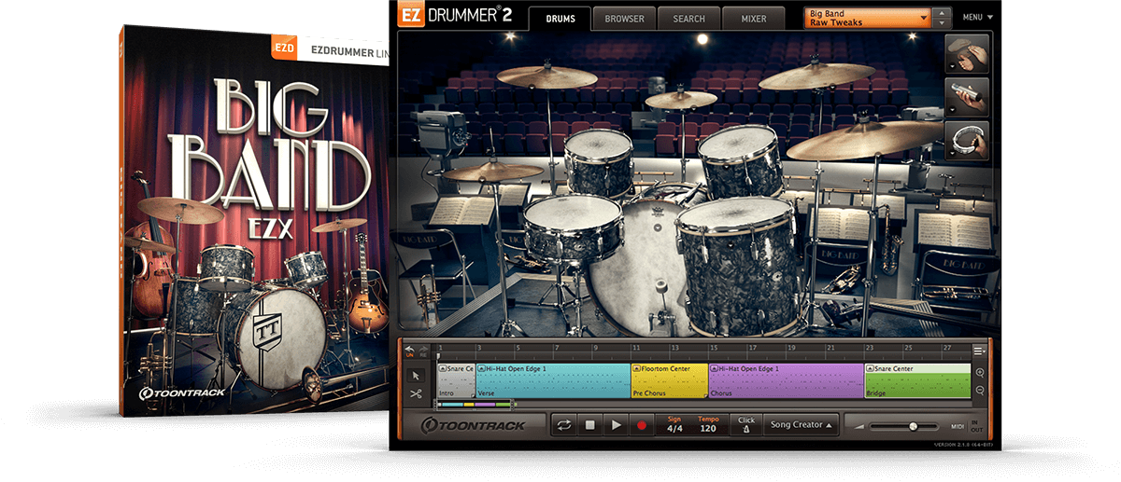Image resolution: width=1121 pixels, height=482 pixels.
Task: Switch to the SEARCH tab
Action: click(688, 19)
